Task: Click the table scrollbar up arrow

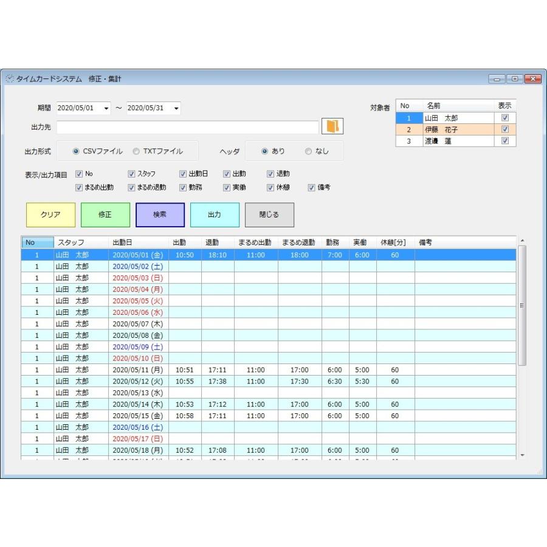Action: (522, 241)
